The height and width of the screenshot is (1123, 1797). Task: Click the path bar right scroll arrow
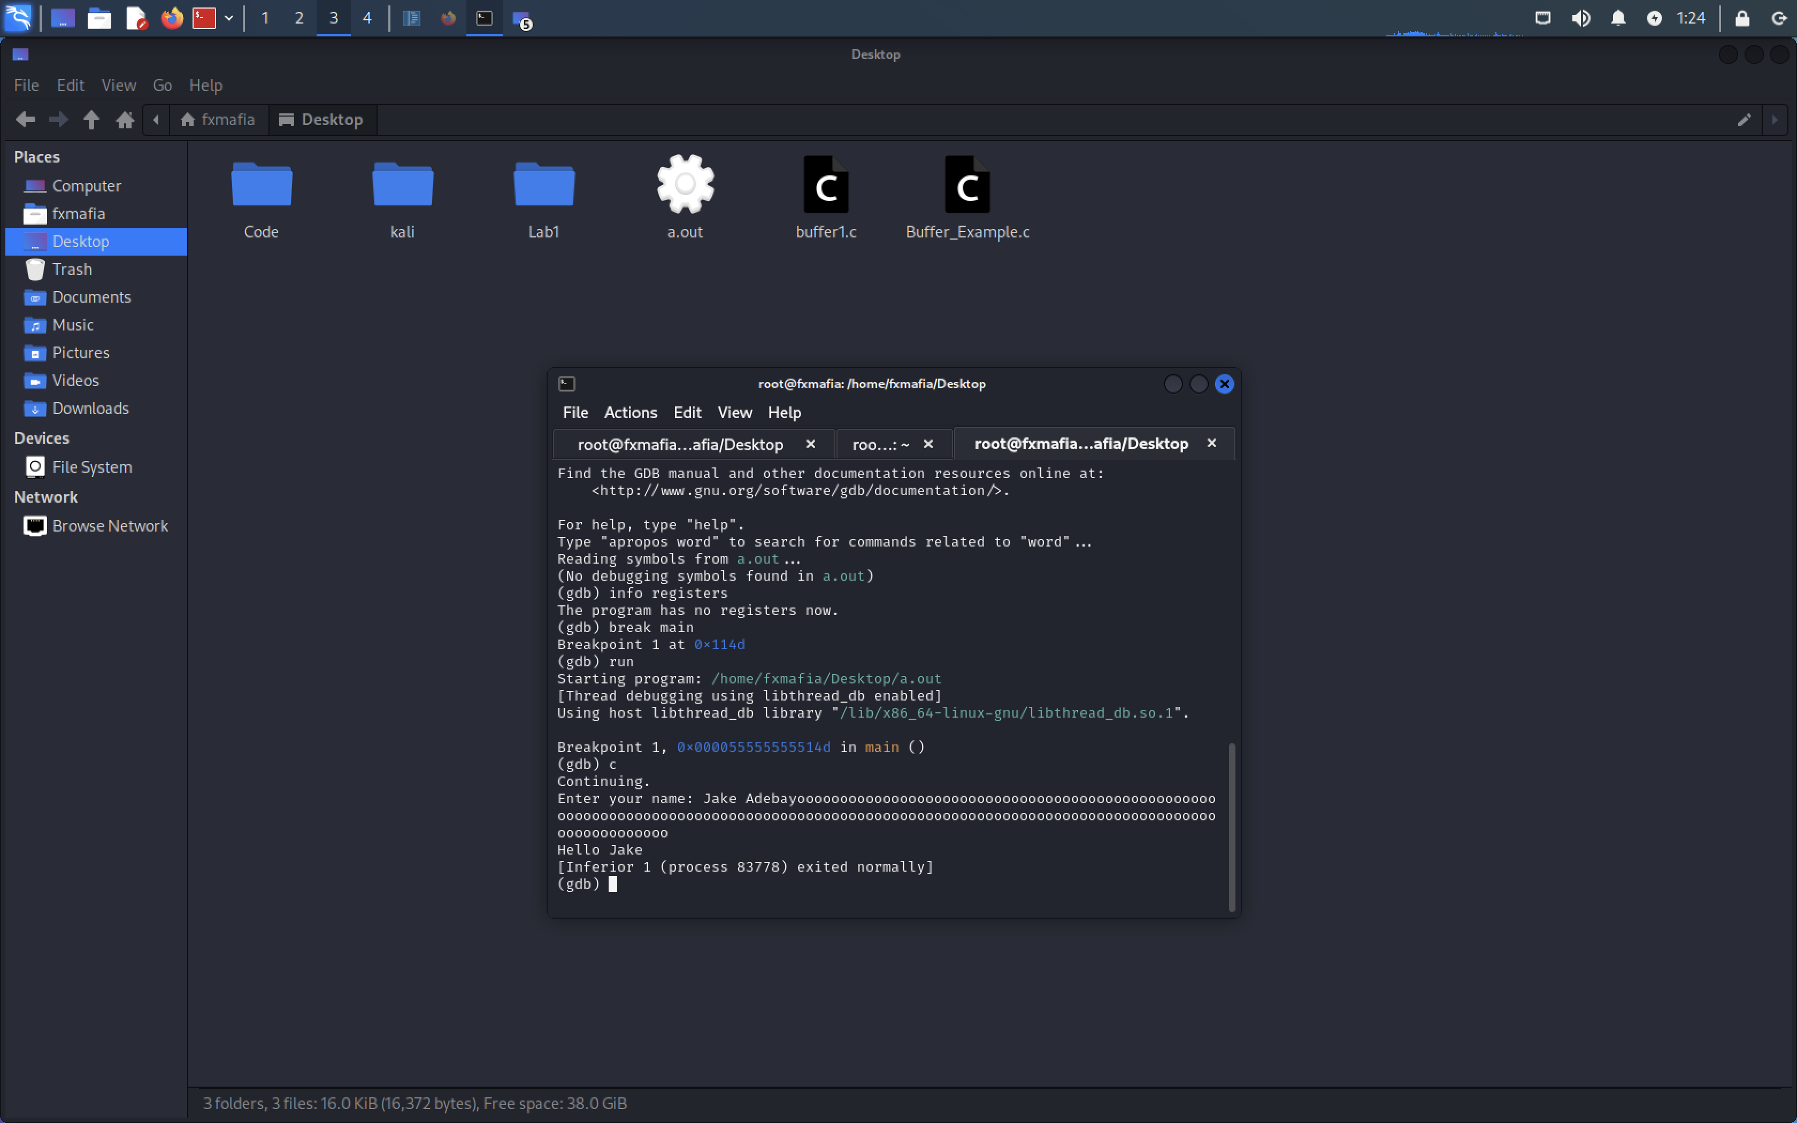[1776, 120]
